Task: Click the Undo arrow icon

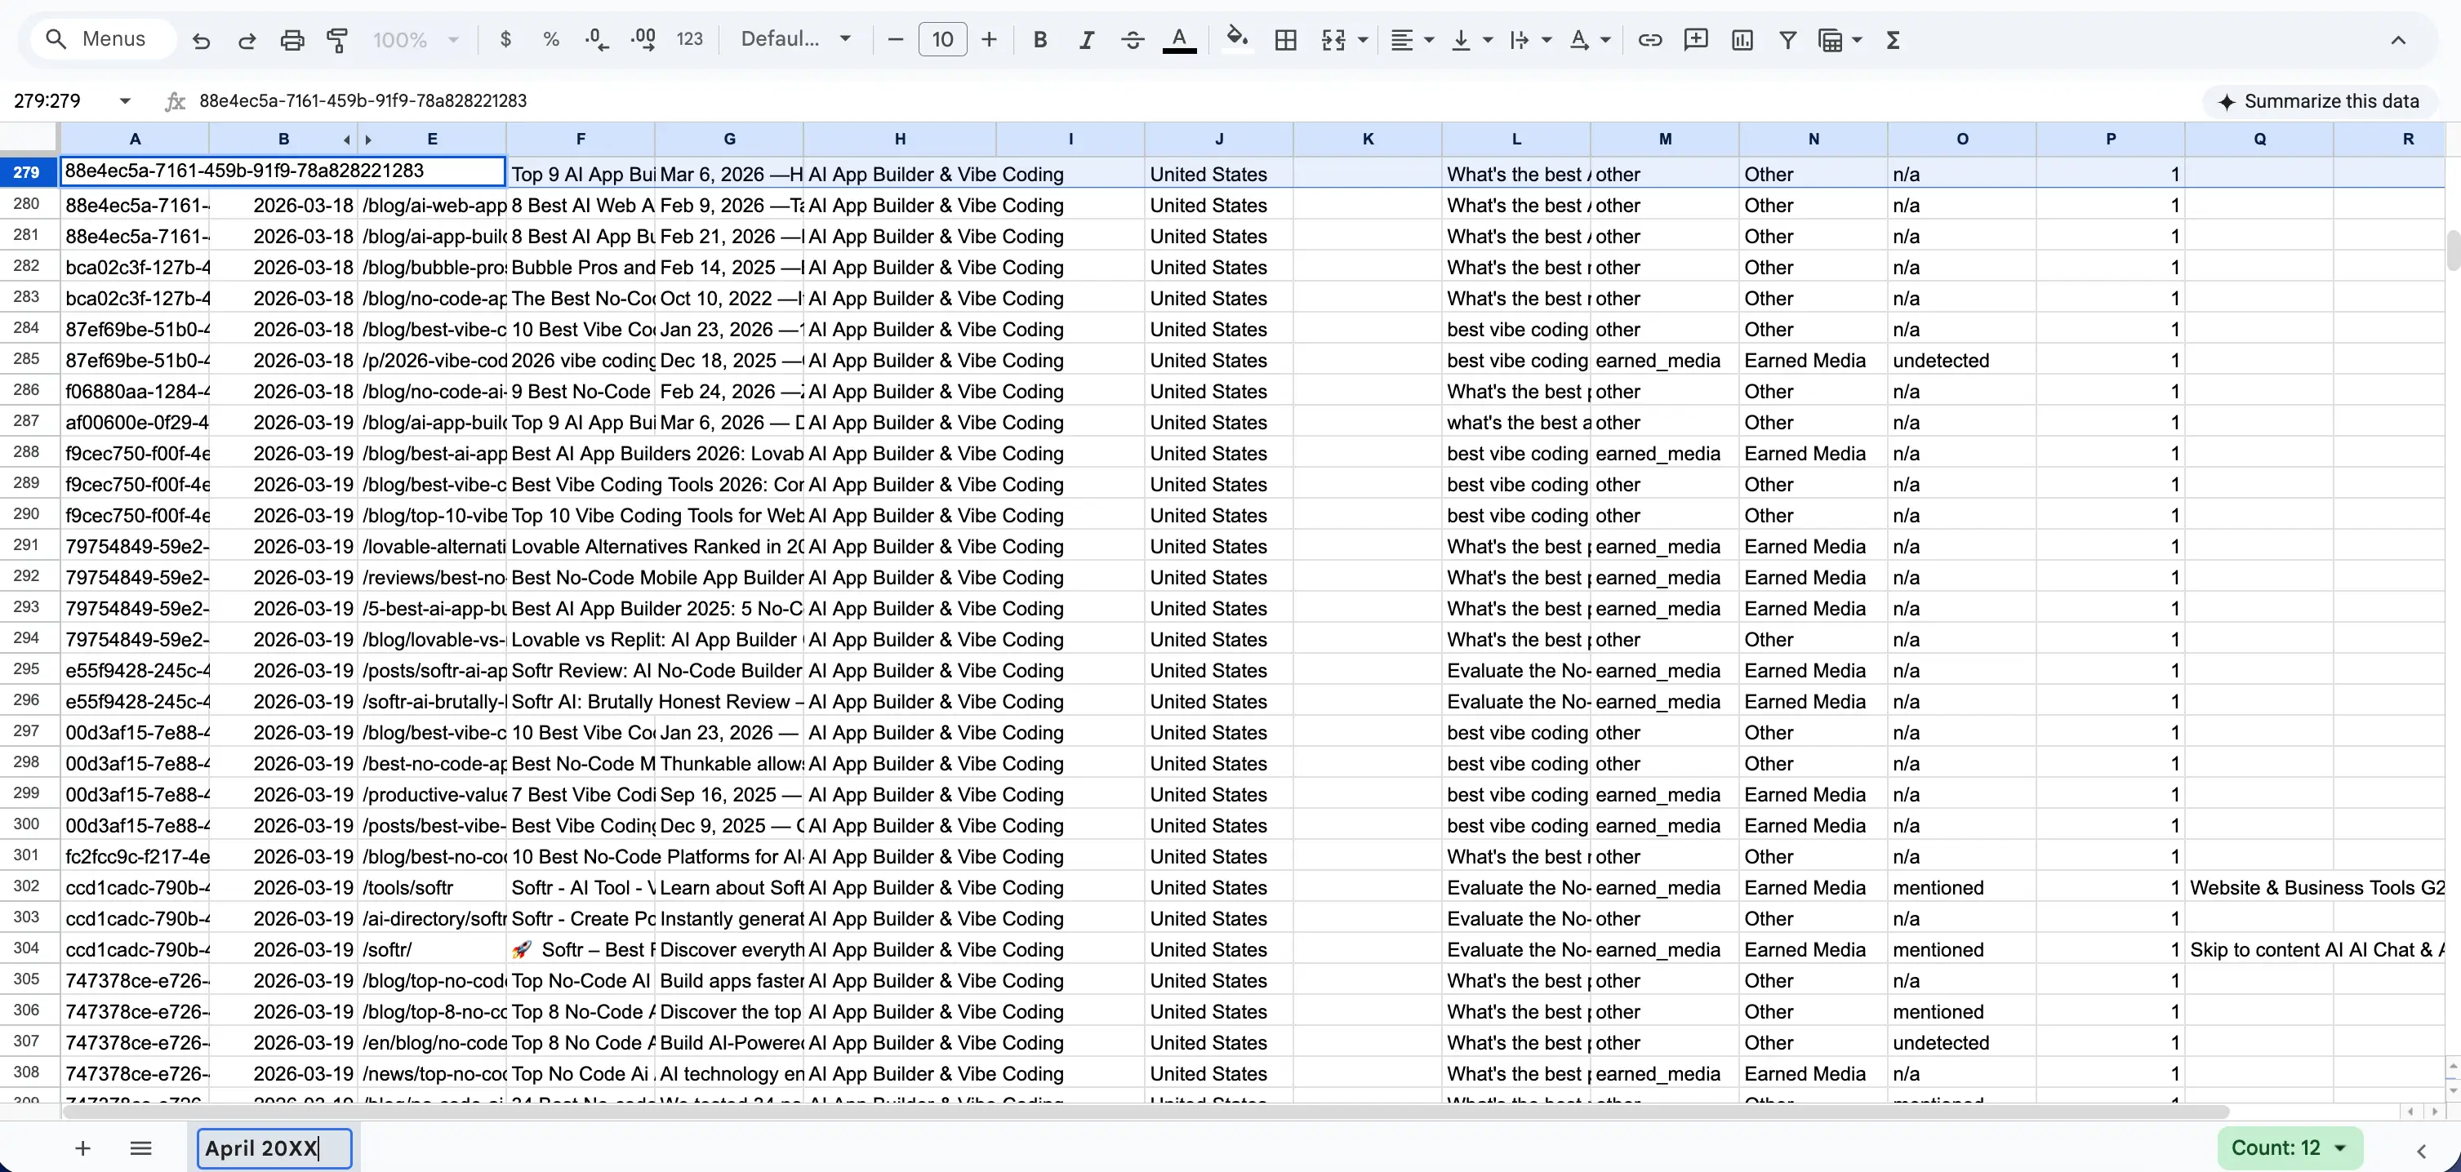Action: coord(201,40)
